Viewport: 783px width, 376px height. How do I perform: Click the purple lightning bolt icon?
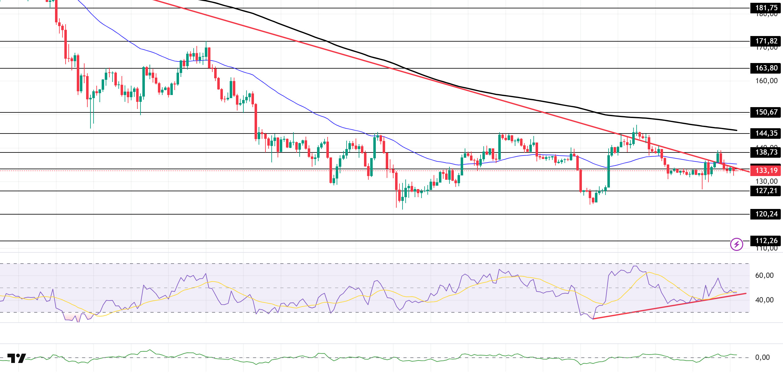pos(736,244)
